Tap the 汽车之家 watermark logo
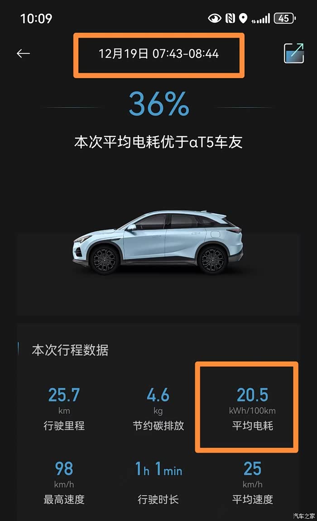The image size is (317, 521). click(304, 516)
